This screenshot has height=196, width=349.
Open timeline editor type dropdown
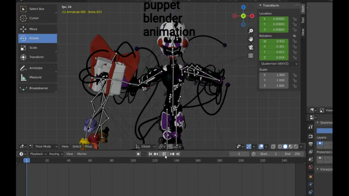pyautogui.click(x=22, y=154)
